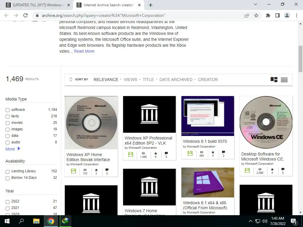Click the browser forward arrow

coord(16,15)
